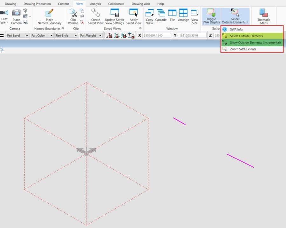The width and height of the screenshot is (286, 228).
Task: Click the first lock icon in toolbar
Action: tap(109, 36)
